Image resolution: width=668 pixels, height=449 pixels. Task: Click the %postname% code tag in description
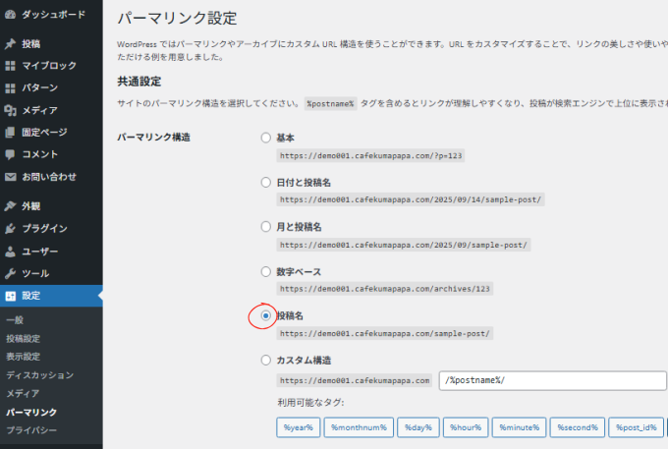click(x=331, y=103)
